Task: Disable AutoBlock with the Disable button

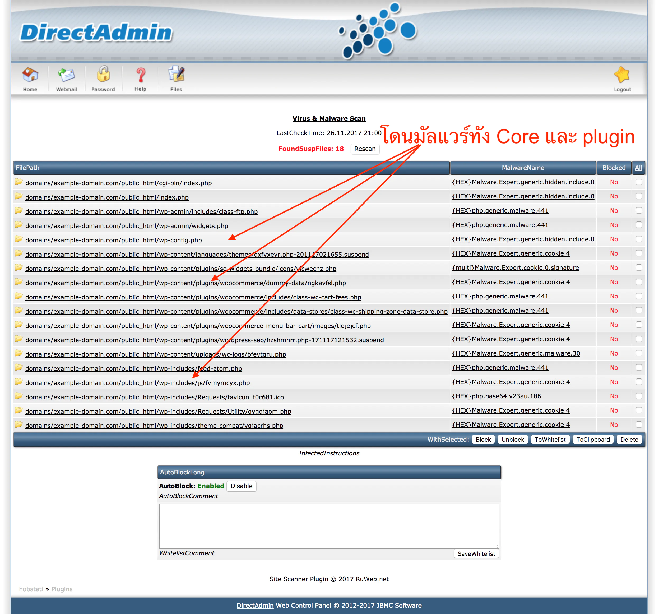Action: (x=241, y=486)
